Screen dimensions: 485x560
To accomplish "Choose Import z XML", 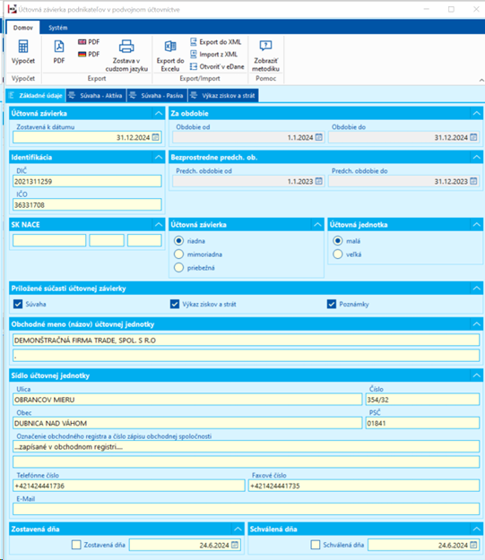I will [213, 55].
